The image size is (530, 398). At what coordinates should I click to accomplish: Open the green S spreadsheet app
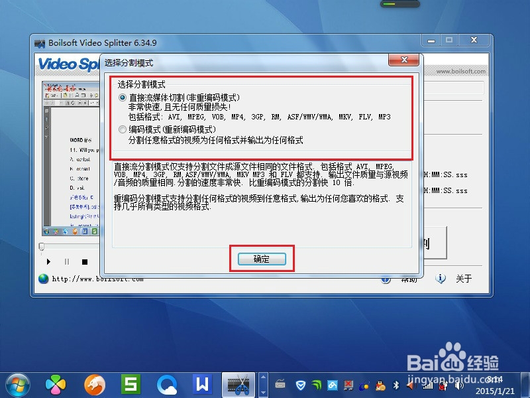tap(131, 385)
